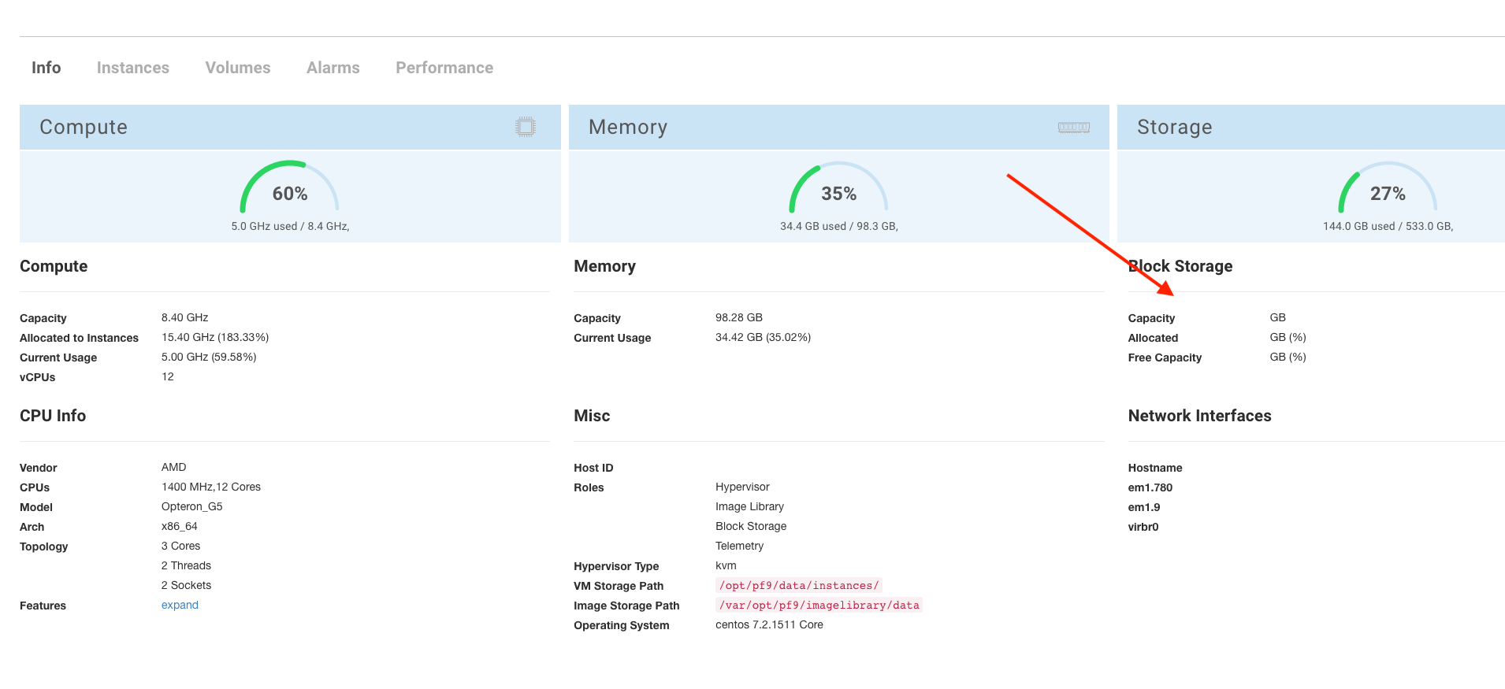Click the Storage panel header title
The width and height of the screenshot is (1505, 689).
(1174, 127)
